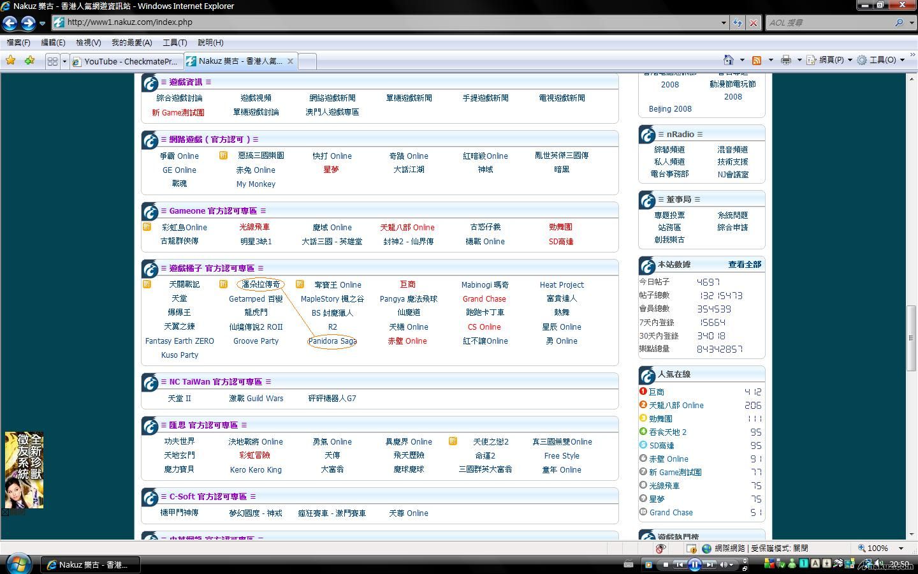Open the 說明(H) menu
Image resolution: width=918 pixels, height=574 pixels.
coord(210,43)
